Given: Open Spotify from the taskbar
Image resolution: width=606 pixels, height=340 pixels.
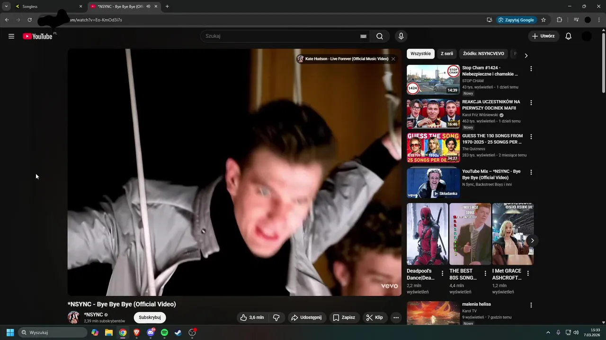Looking at the screenshot, I should (164, 332).
